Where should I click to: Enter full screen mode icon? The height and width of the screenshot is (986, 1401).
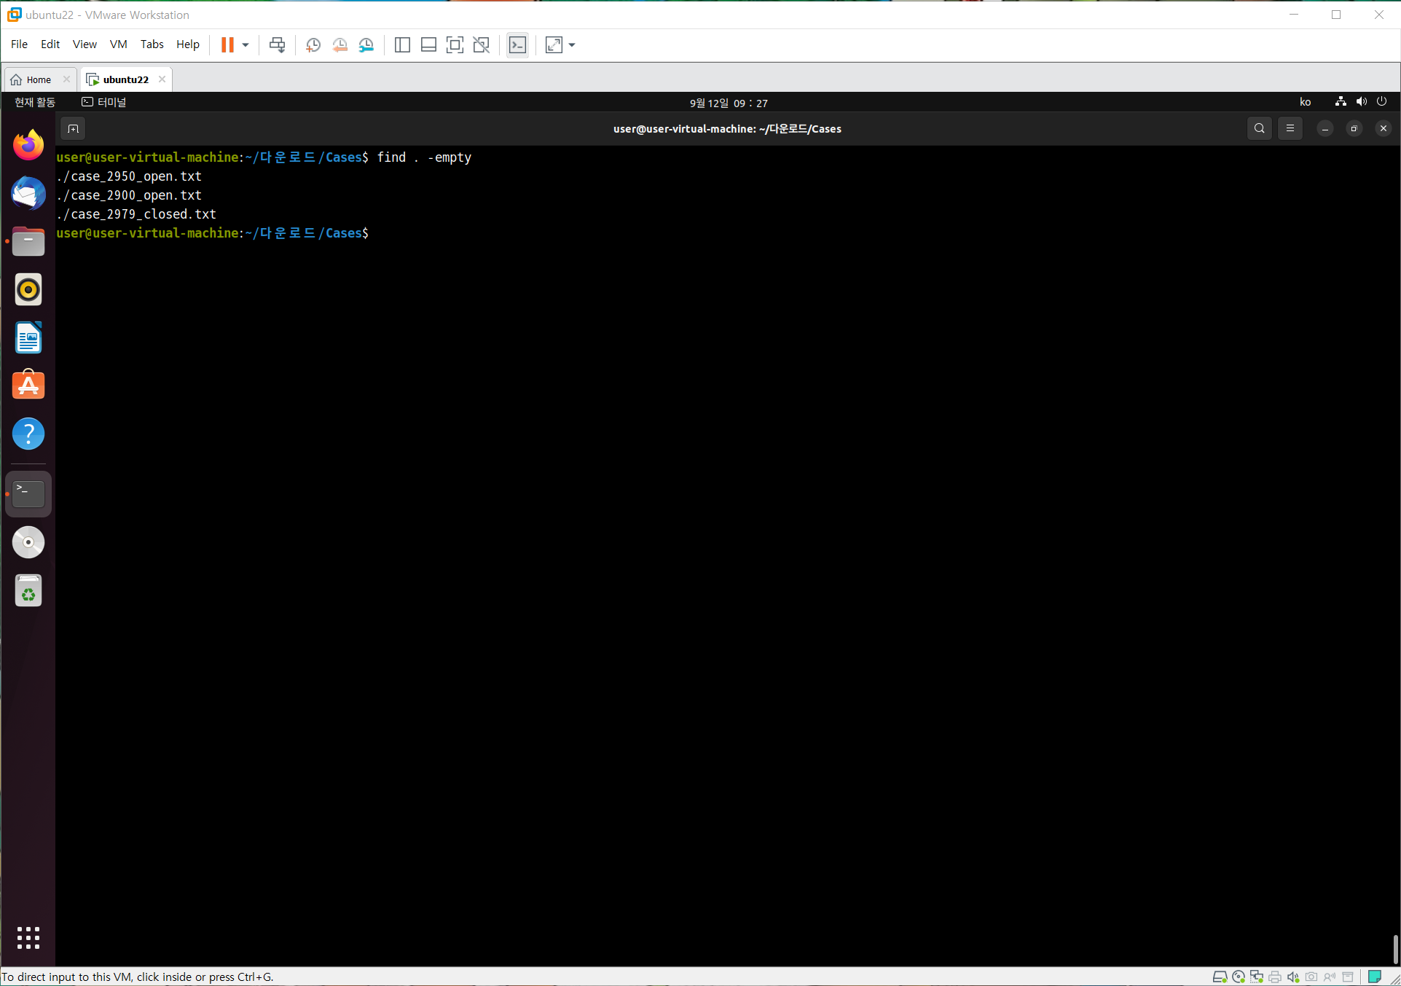[455, 45]
